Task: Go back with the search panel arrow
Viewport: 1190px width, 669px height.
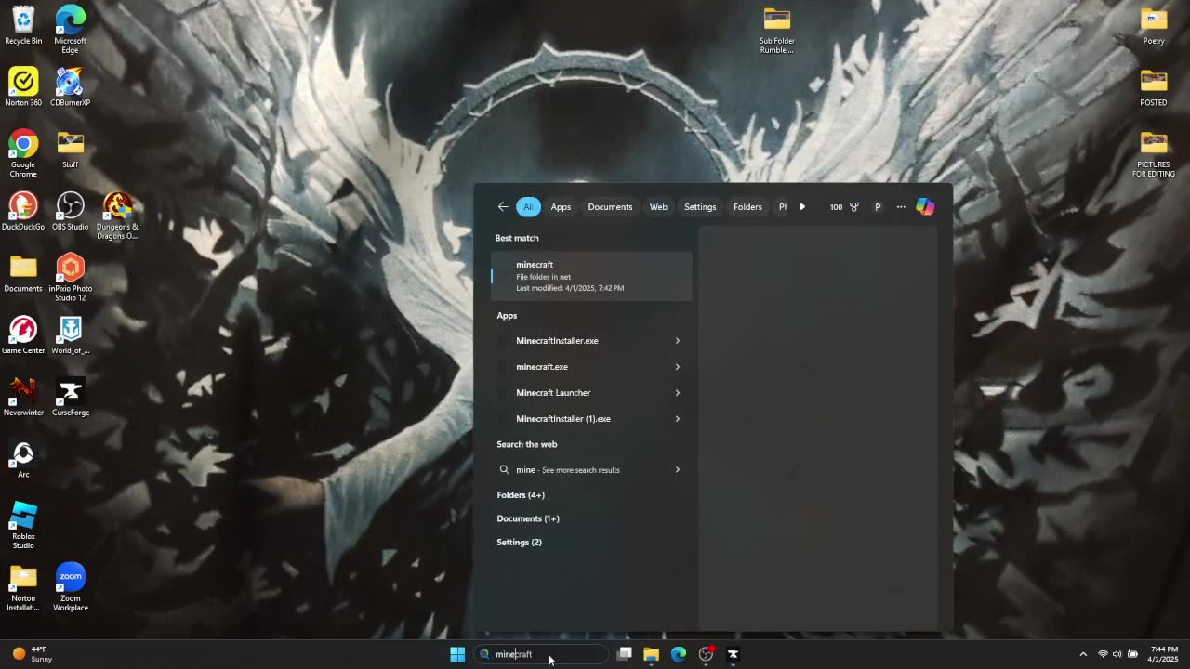Action: pos(503,207)
